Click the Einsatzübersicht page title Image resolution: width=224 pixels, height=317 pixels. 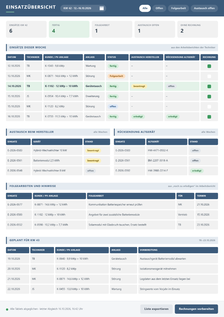click(31, 7)
